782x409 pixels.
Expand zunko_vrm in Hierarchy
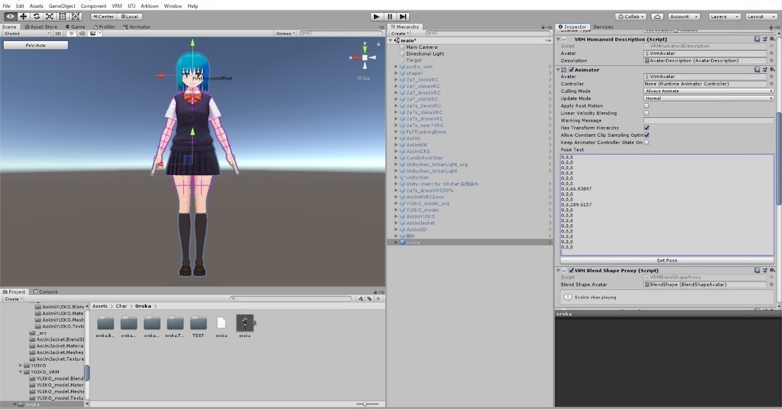click(396, 66)
